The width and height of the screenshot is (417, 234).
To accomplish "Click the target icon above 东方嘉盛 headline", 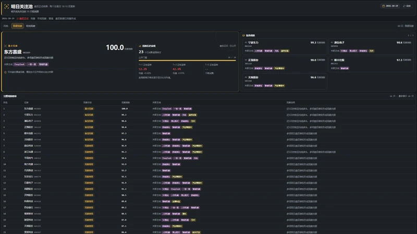I will (5, 46).
